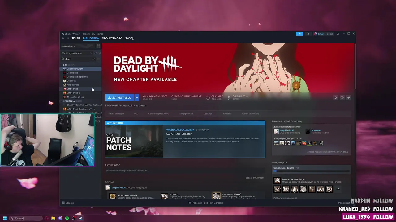396x222 pixels.
Task: Open the 'Inżynier' achievement icon
Action: pos(165,196)
